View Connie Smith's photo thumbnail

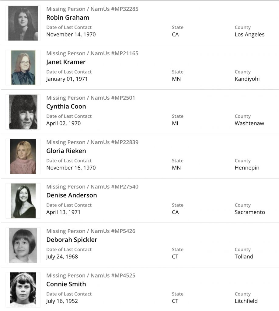point(23,289)
